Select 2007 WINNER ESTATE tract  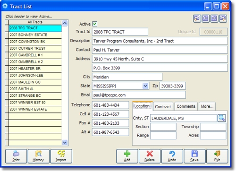(35, 109)
